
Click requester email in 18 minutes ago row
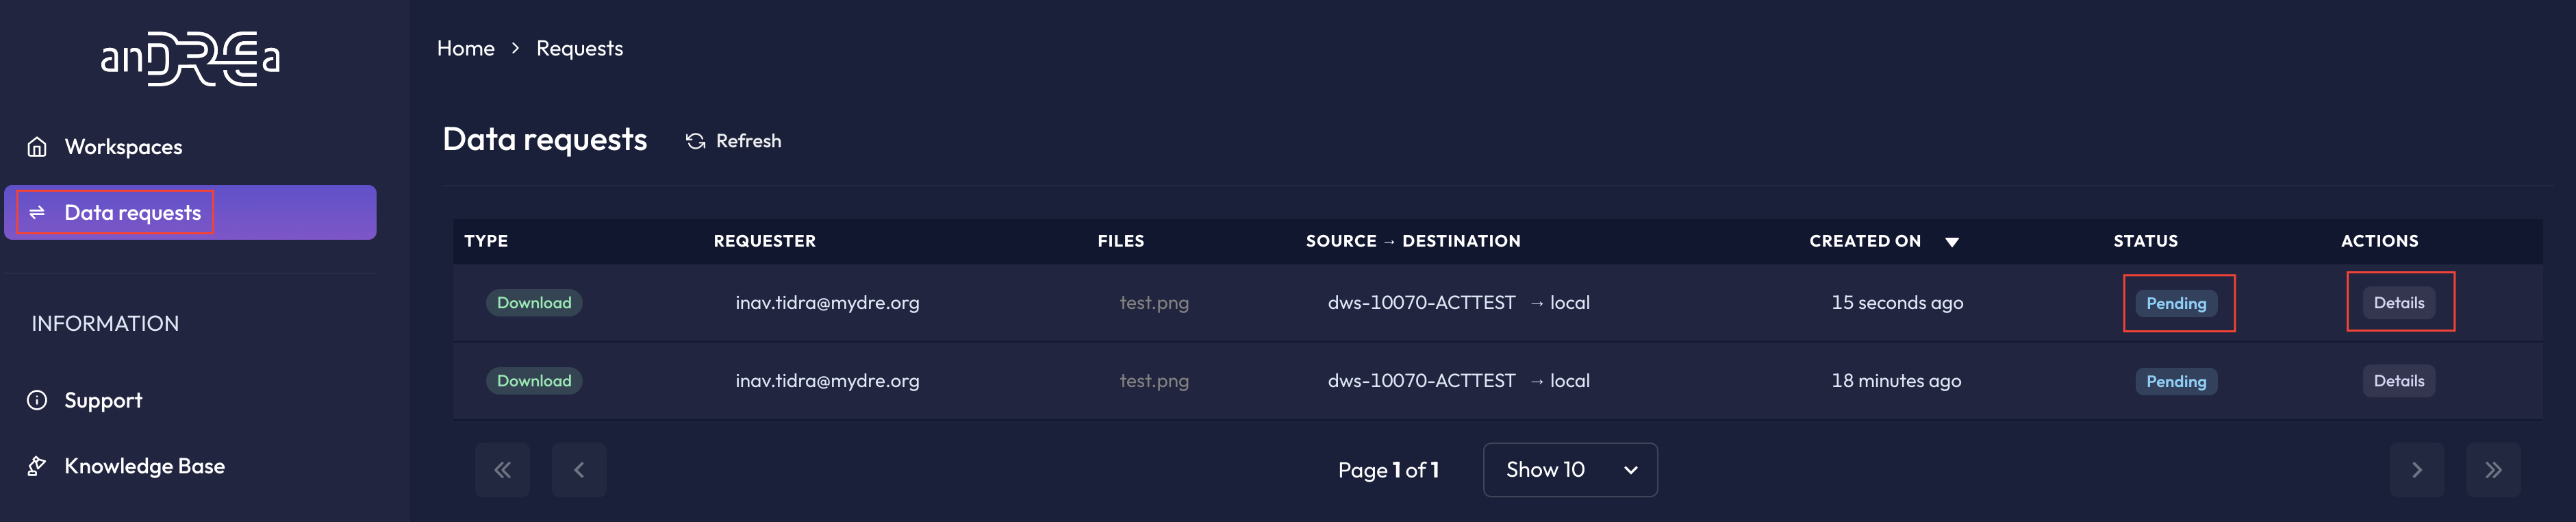tap(827, 381)
